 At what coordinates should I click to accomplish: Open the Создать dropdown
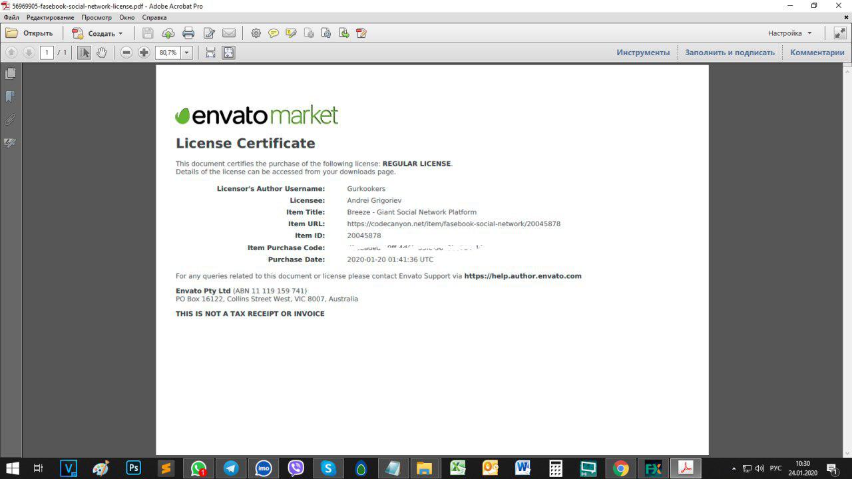pos(97,33)
